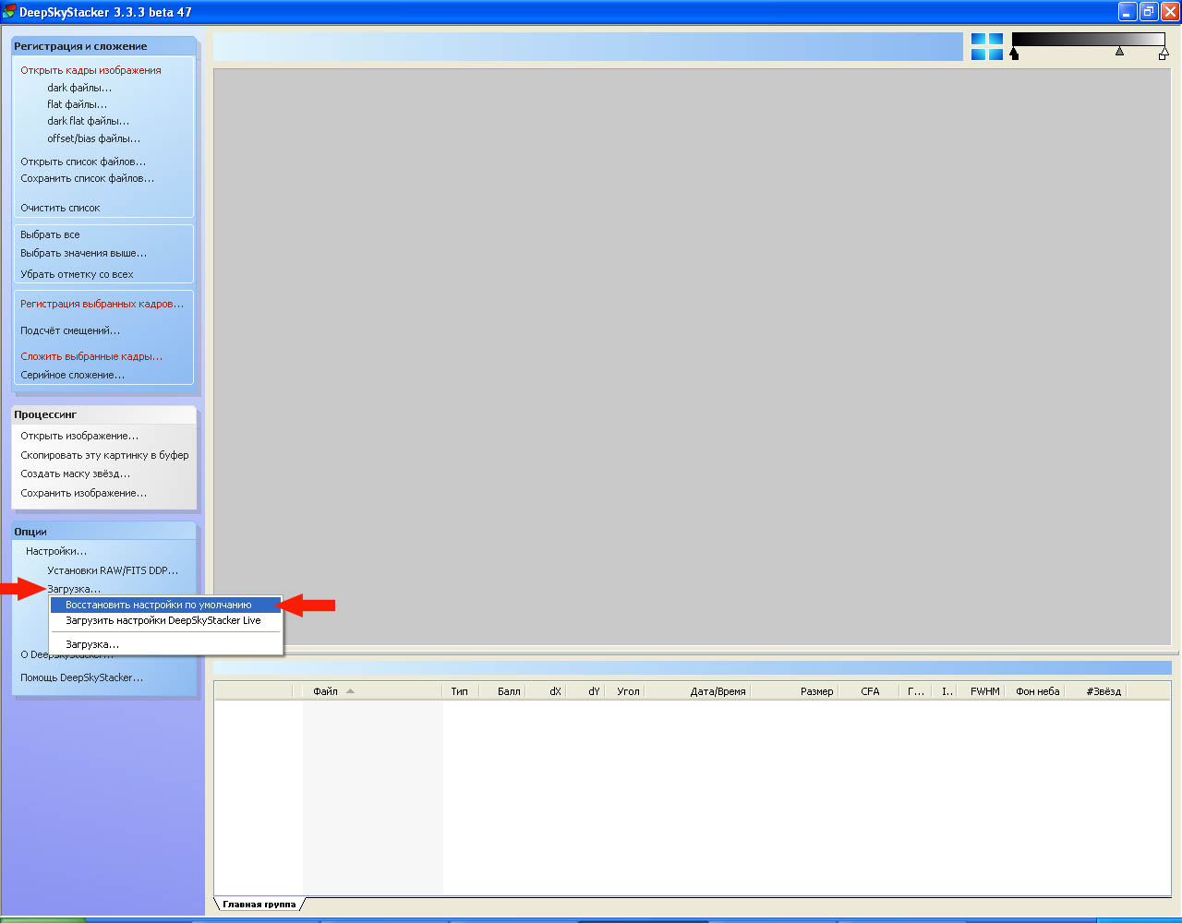Open 'Помощь DeepSkyStacker...' help link

[81, 677]
